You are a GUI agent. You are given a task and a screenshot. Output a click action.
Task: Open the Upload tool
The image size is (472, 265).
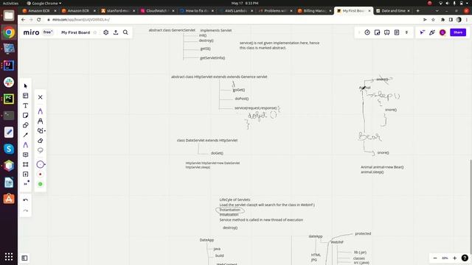(26, 174)
